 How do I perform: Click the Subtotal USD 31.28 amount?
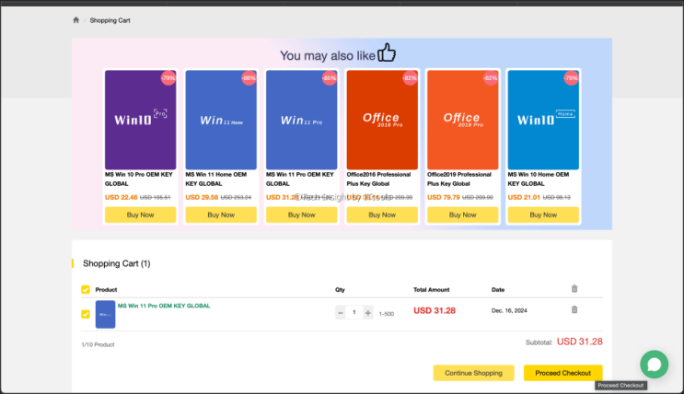[x=580, y=342]
